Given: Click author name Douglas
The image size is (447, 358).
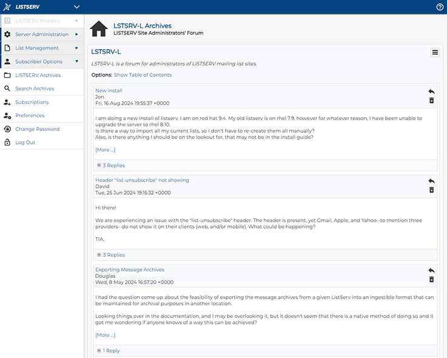Looking at the screenshot, I should (x=105, y=276).
